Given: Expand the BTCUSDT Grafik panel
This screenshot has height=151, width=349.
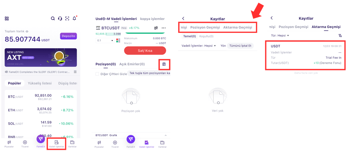Looking at the screenshot, I should (166, 135).
